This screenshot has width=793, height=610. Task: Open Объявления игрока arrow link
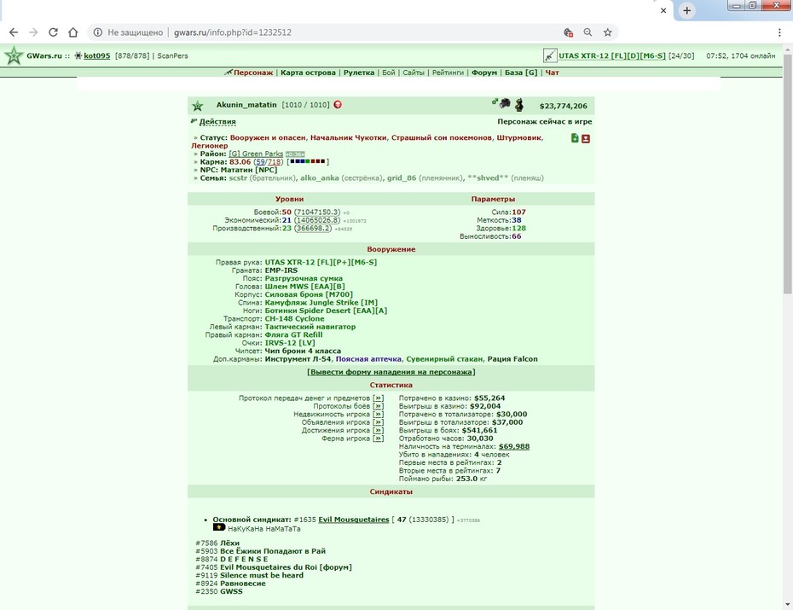(379, 422)
